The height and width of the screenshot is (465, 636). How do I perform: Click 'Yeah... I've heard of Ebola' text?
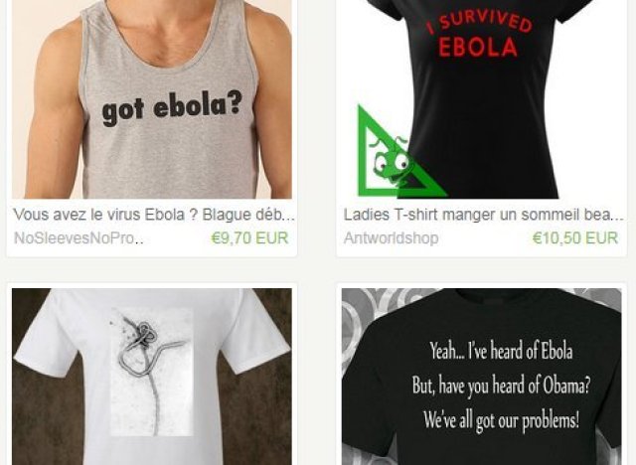pos(501,351)
